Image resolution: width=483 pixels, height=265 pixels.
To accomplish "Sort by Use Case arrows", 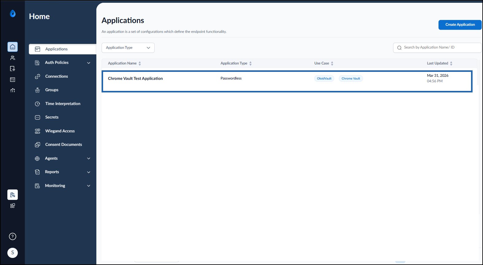I will pos(332,63).
